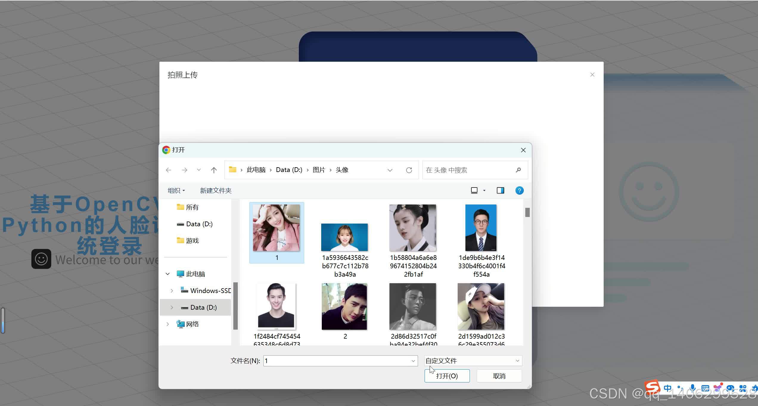Click the change view layout icon
758x406 pixels.
point(474,190)
